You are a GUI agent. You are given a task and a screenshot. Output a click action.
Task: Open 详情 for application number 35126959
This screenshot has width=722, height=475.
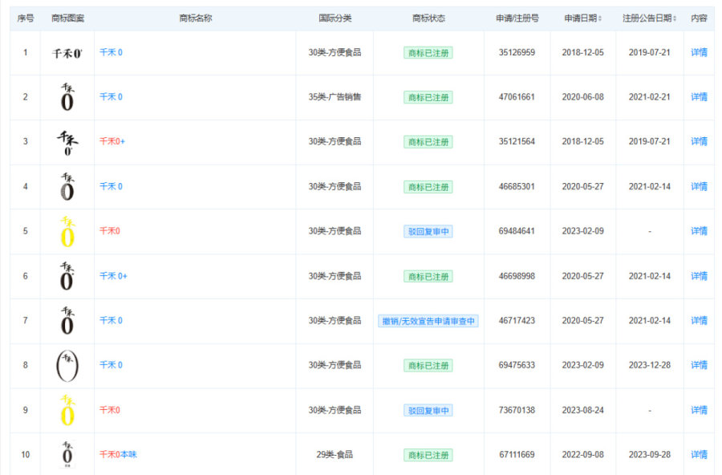(699, 53)
